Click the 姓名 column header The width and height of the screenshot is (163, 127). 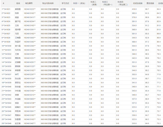click(19, 4)
